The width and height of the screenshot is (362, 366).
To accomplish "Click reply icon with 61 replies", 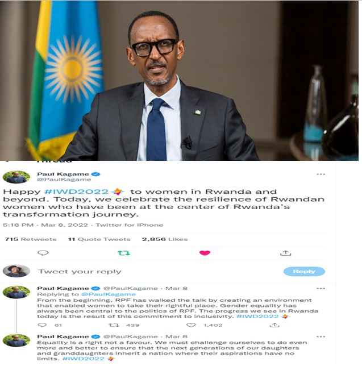I will pyautogui.click(x=42, y=325).
